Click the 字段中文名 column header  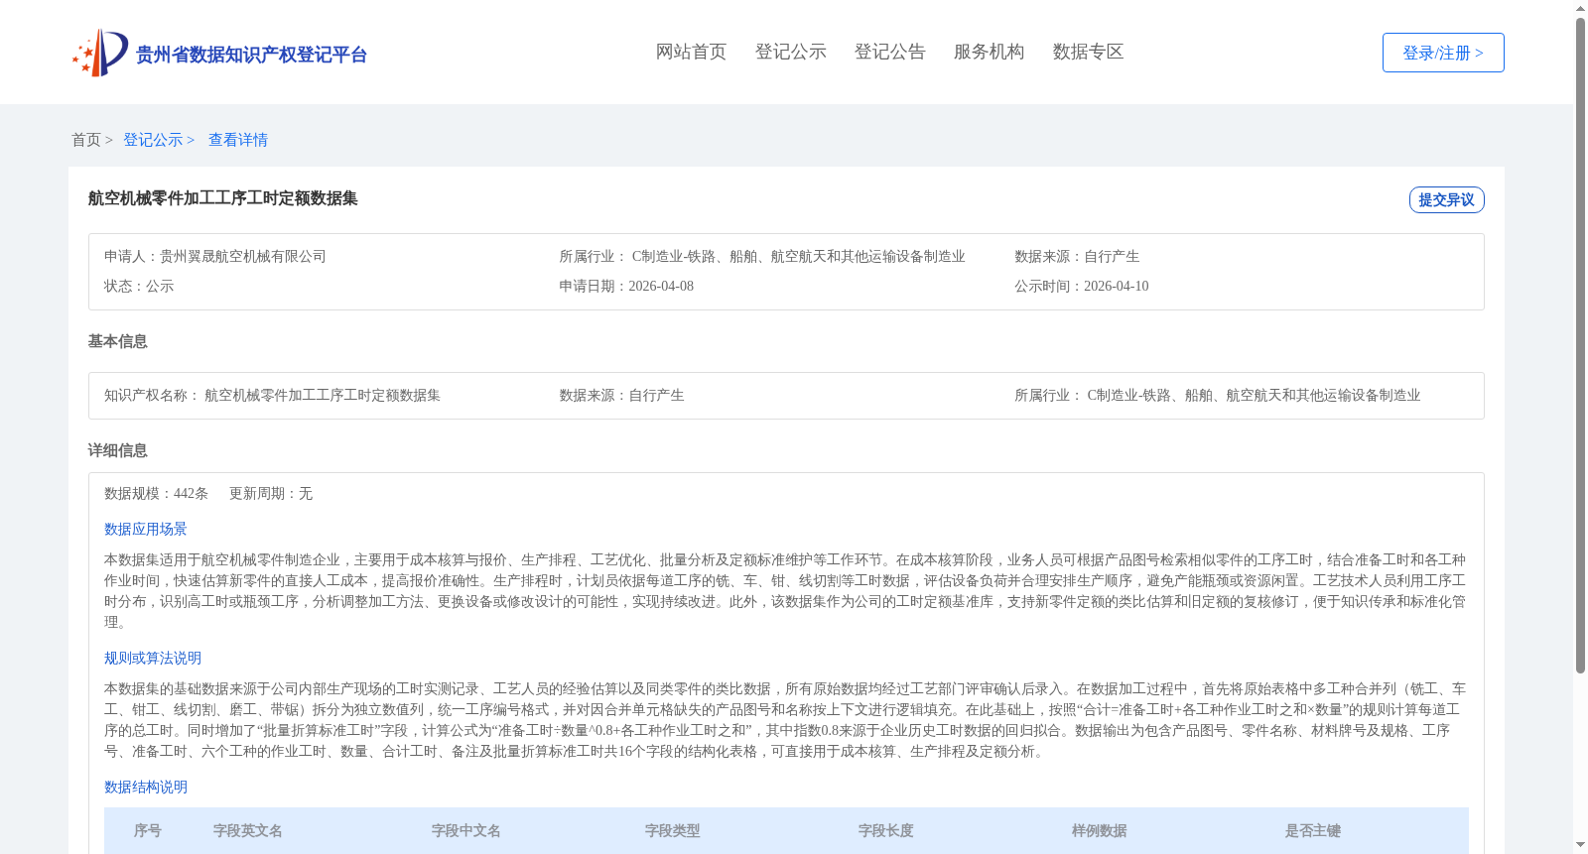(x=466, y=830)
